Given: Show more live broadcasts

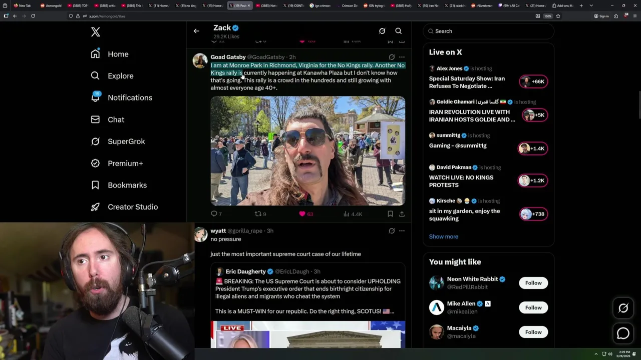Looking at the screenshot, I should [x=443, y=236].
